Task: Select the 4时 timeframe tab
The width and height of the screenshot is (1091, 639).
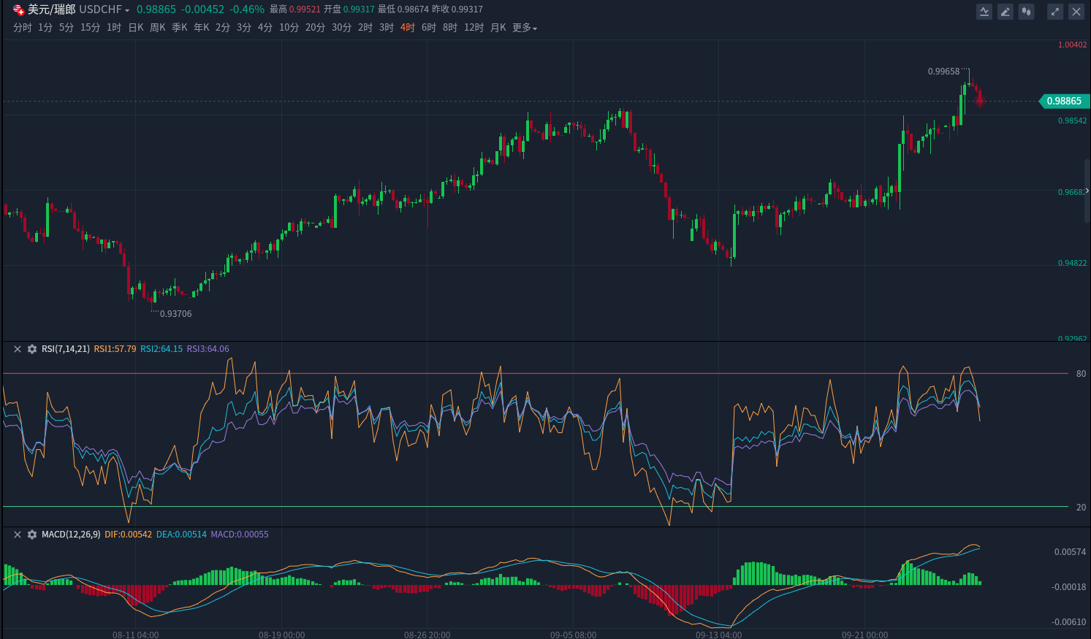Action: click(x=408, y=28)
